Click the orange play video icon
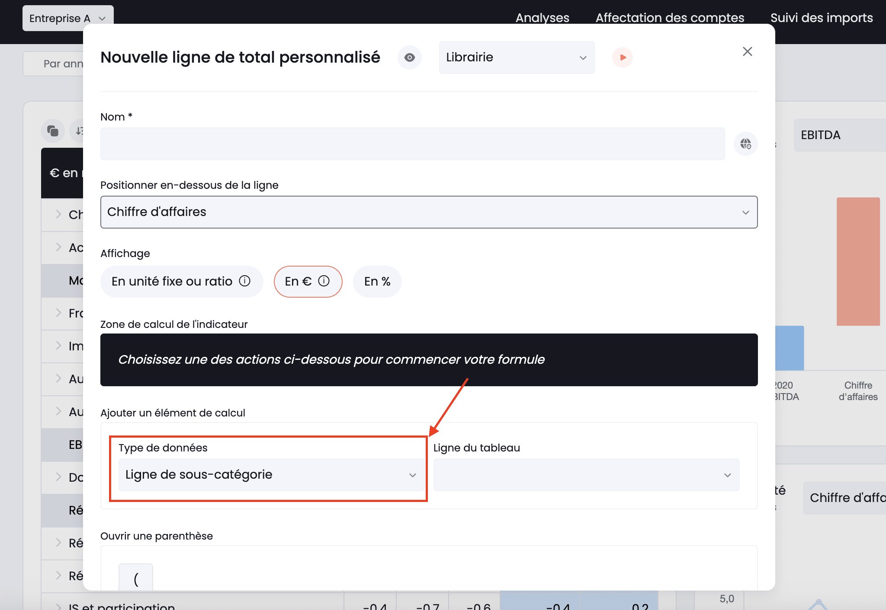886x610 pixels. point(623,57)
